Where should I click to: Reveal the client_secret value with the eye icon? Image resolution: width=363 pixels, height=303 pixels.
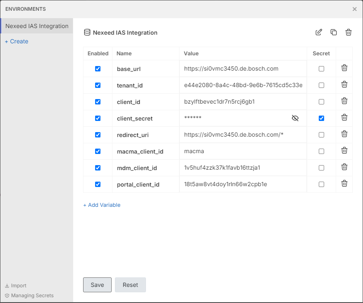click(x=295, y=118)
